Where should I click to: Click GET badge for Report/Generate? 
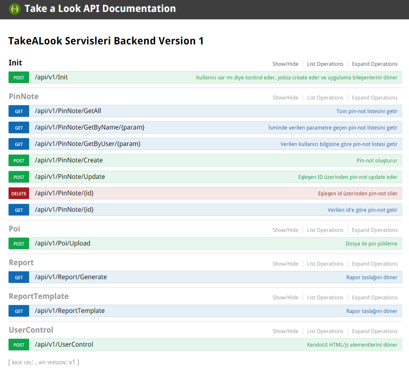[x=19, y=278]
